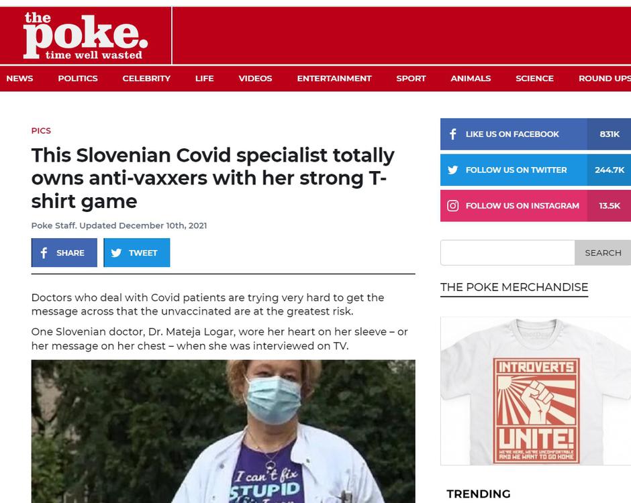Open the News menu item
The height and width of the screenshot is (503, 631).
pyautogui.click(x=19, y=78)
